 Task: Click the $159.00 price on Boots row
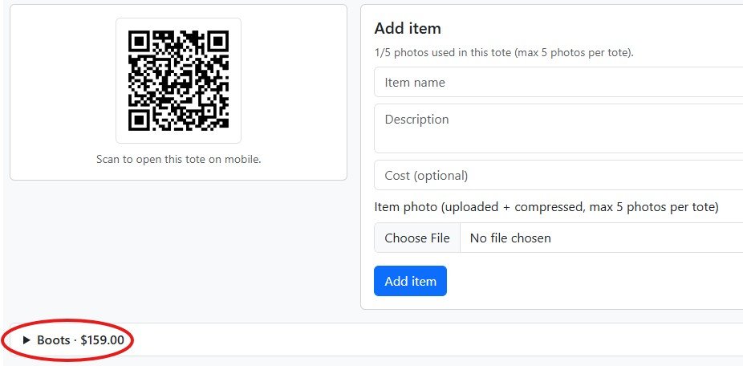(102, 340)
